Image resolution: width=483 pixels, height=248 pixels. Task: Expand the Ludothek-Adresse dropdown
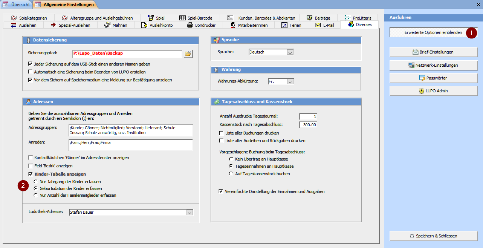pyautogui.click(x=190, y=213)
